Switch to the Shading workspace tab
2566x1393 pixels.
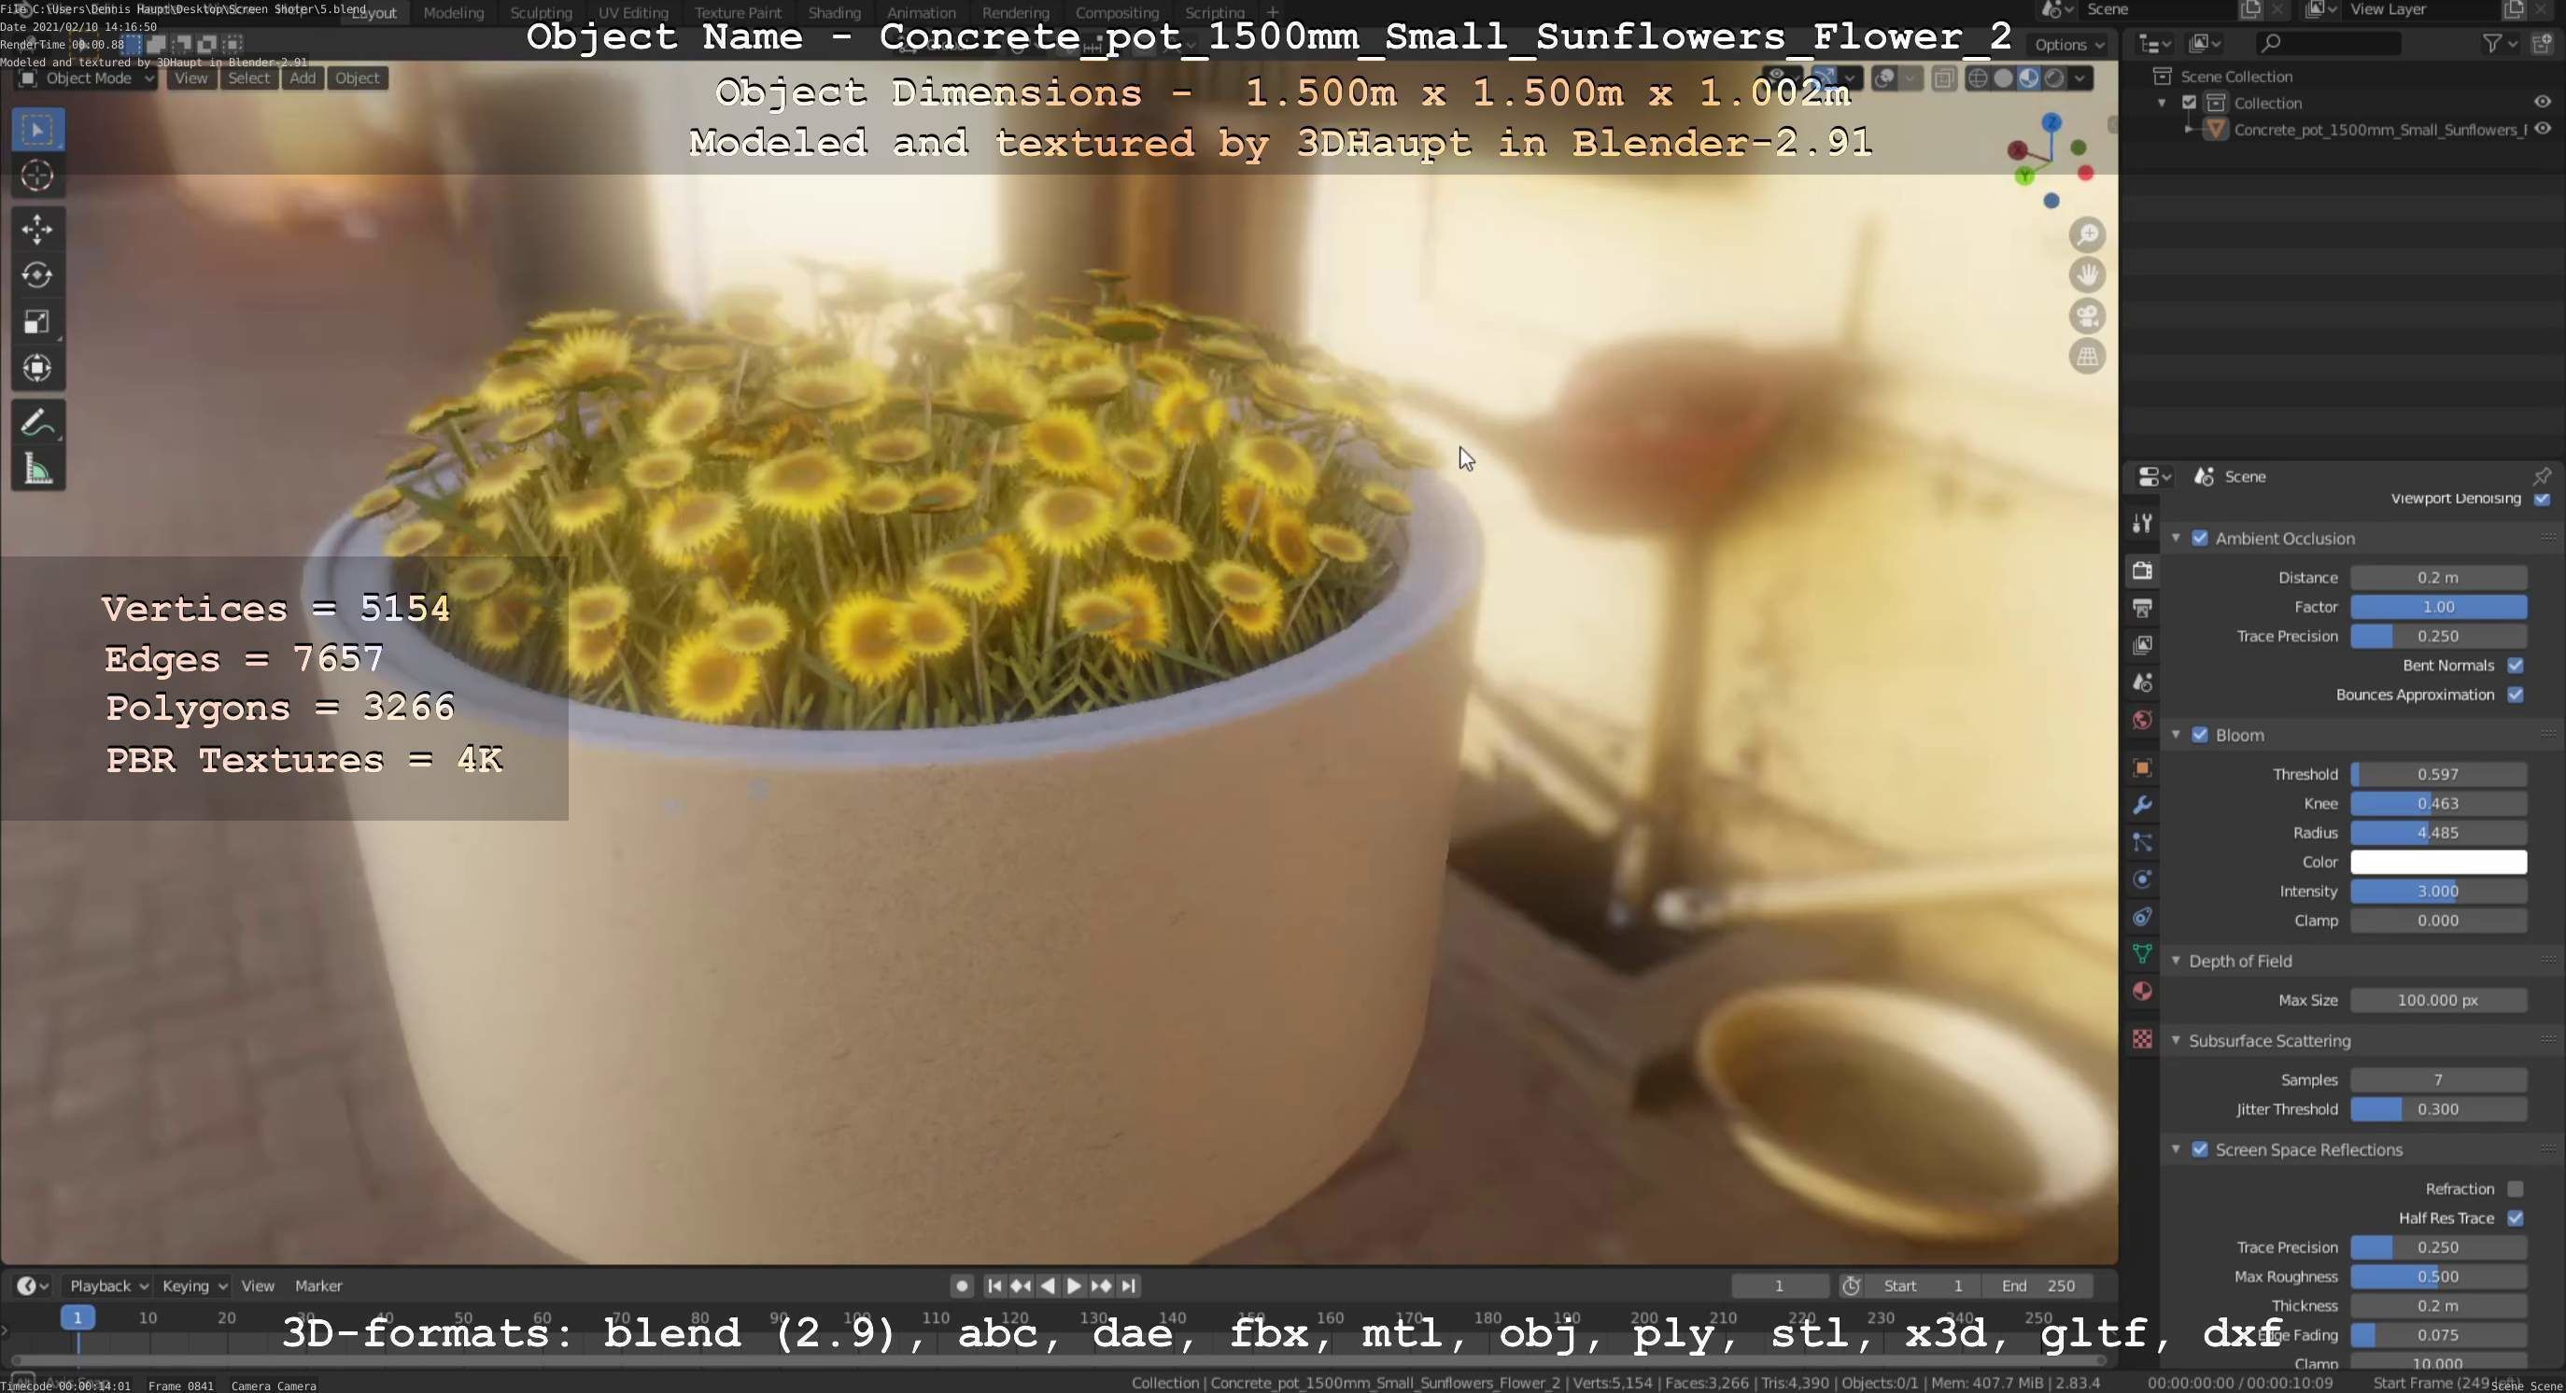pyautogui.click(x=834, y=13)
